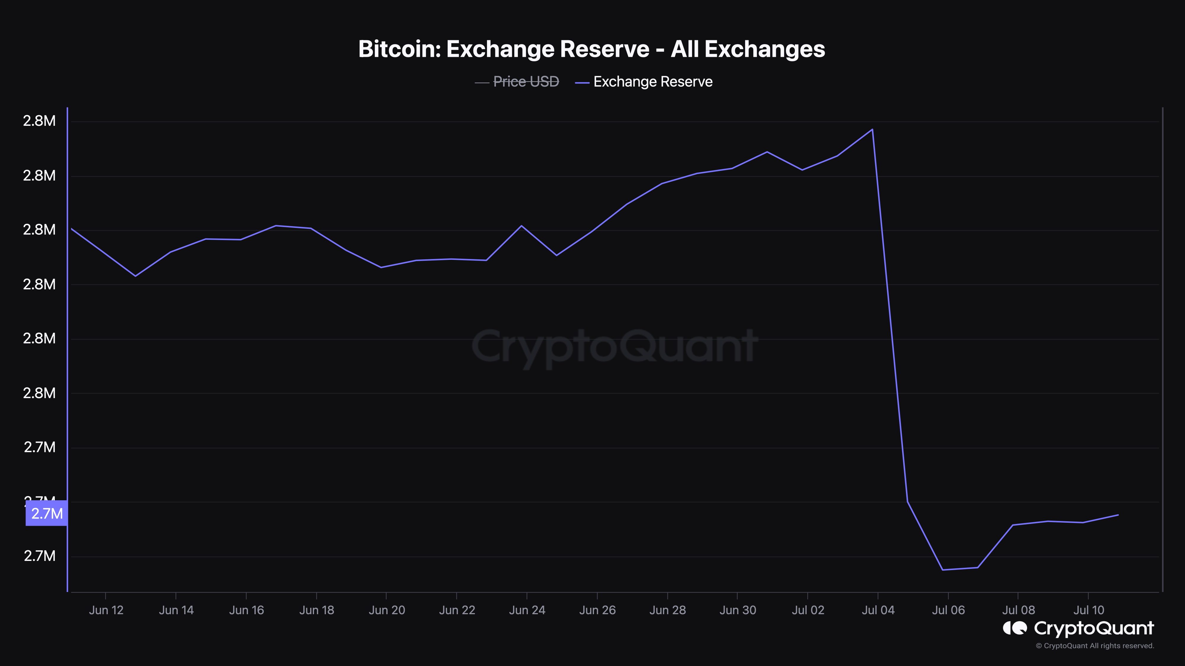Screen dimensions: 1185x666
Task: Click the Jun 18 axis label
Action: (x=316, y=610)
